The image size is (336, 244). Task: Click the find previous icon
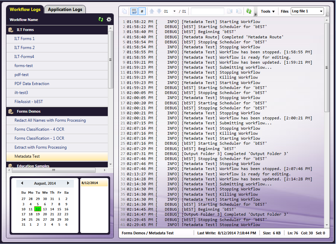[x=230, y=11]
